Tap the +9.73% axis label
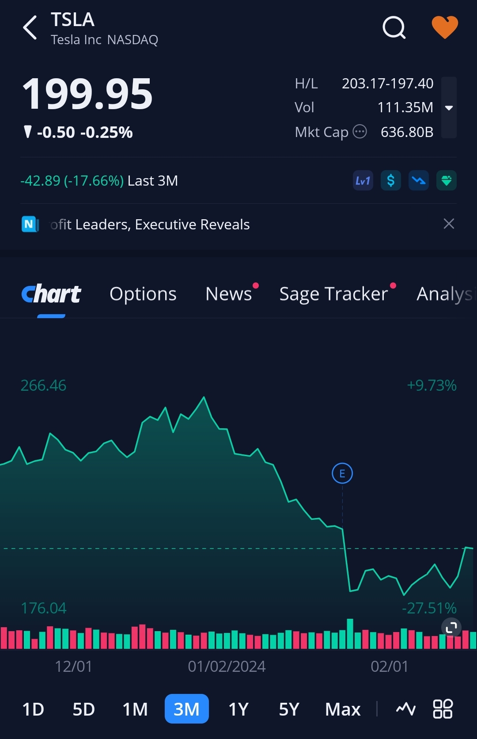The height and width of the screenshot is (739, 477). (432, 385)
